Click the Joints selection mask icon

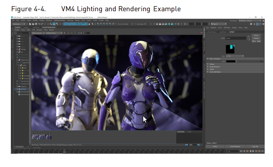click(x=68, y=24)
